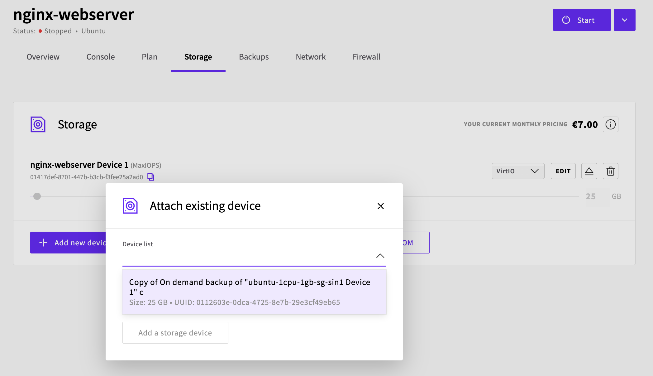Click the storage size slider handle

[x=37, y=196]
